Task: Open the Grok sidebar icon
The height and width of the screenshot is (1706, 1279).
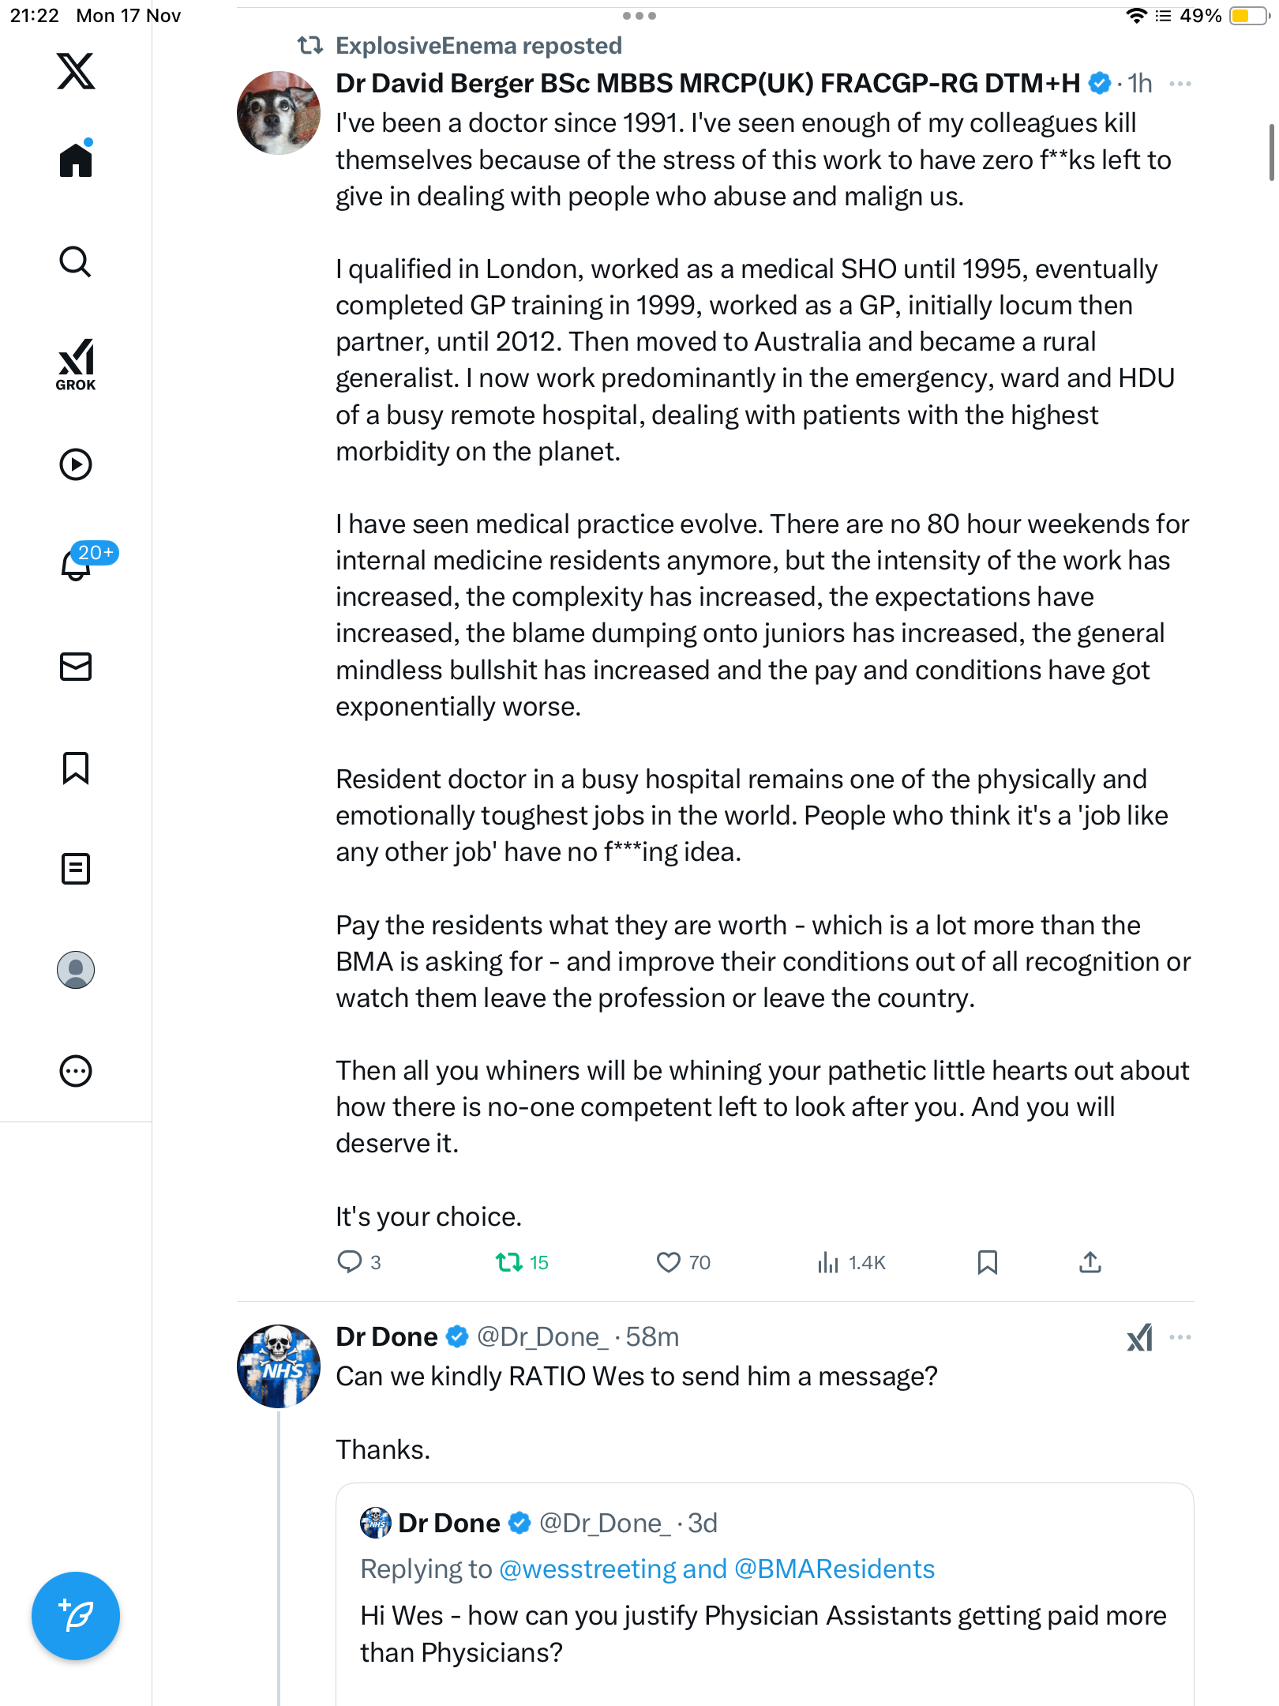Action: (x=76, y=364)
